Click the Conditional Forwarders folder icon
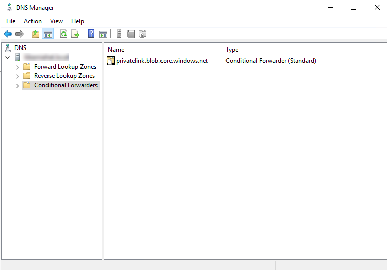387x270 pixels. [27, 85]
